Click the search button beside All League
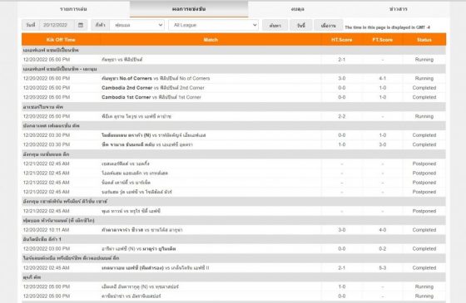This screenshot has height=303, width=466. 275,26
